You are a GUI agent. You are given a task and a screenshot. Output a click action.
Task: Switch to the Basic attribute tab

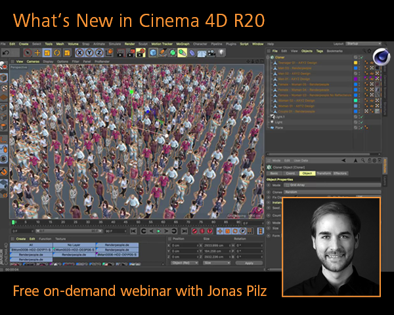(274, 173)
